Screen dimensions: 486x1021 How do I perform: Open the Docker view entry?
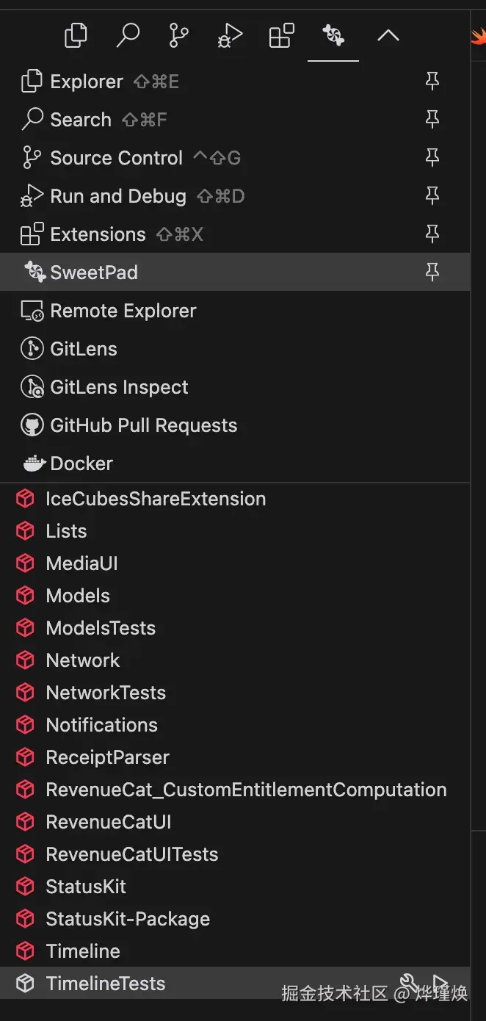tap(81, 463)
